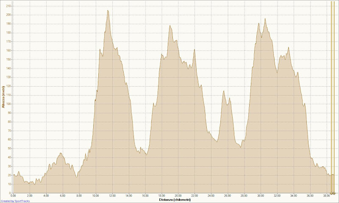Image resolution: width=339 pixels, height=203 pixels.
Task: Click the 70 altitude axis label
Action: tap(9, 131)
